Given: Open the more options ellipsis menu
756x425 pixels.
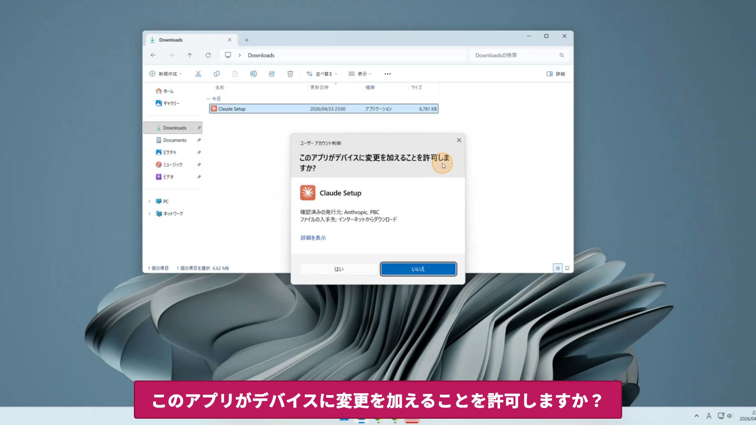Looking at the screenshot, I should click(x=387, y=74).
